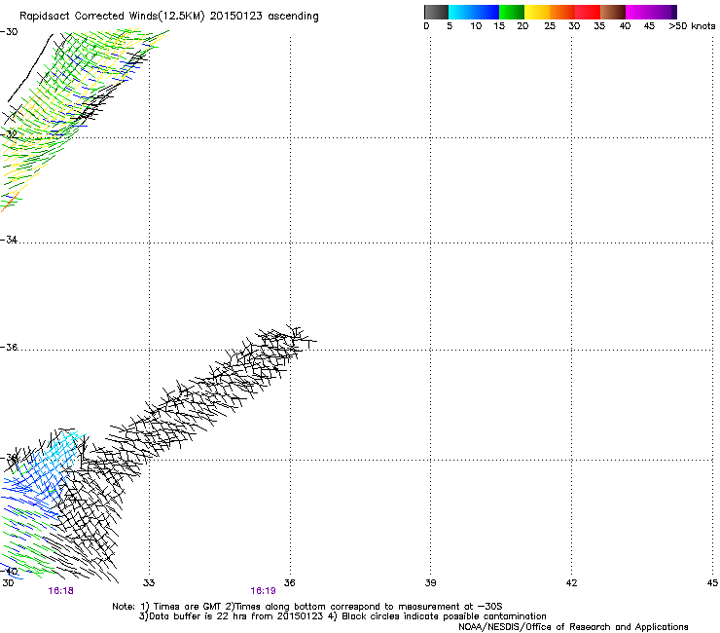The height and width of the screenshot is (633, 720).
Task: Click the red 30-35 knots color band
Action: click(588, 12)
